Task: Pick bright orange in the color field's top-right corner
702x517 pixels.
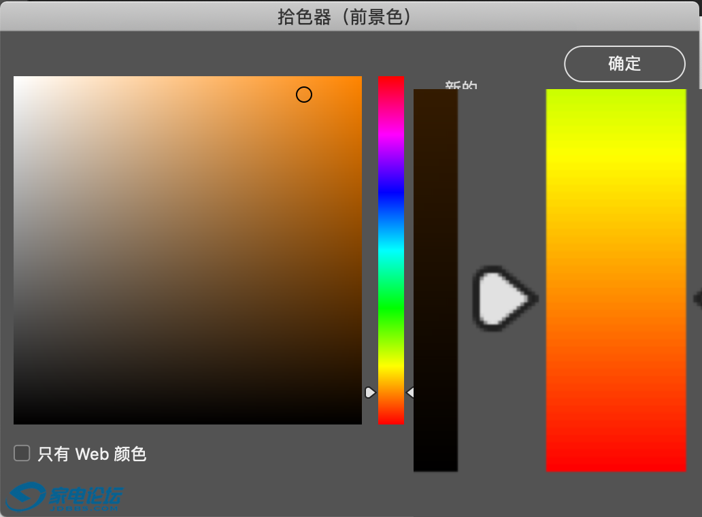Action: click(358, 79)
